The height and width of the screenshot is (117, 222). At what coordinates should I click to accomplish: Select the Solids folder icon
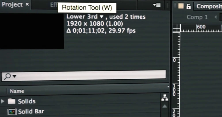[x=12, y=101]
